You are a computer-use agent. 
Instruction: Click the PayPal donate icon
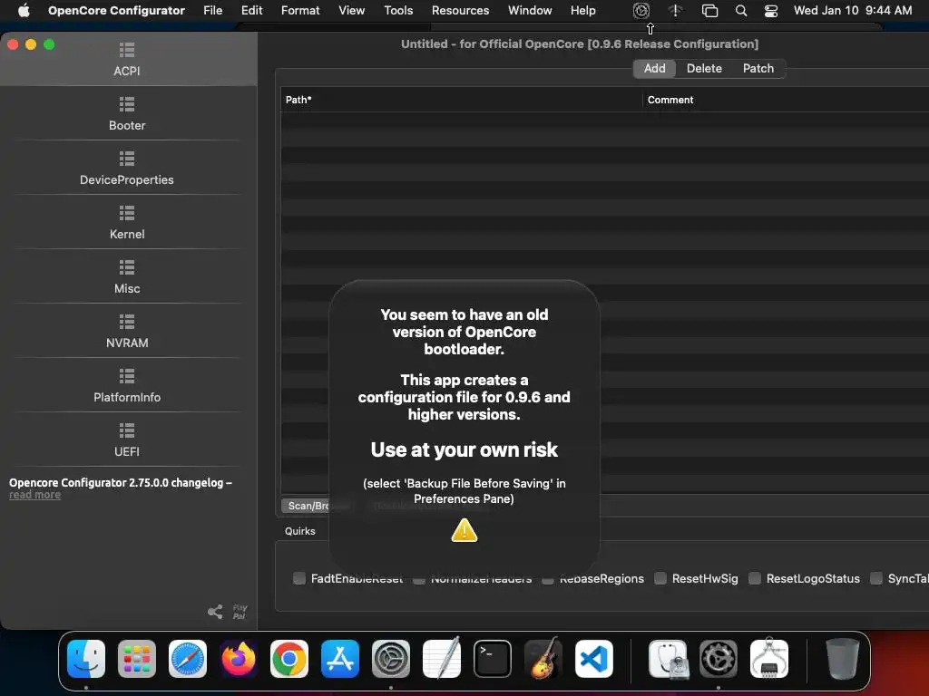[240, 612]
